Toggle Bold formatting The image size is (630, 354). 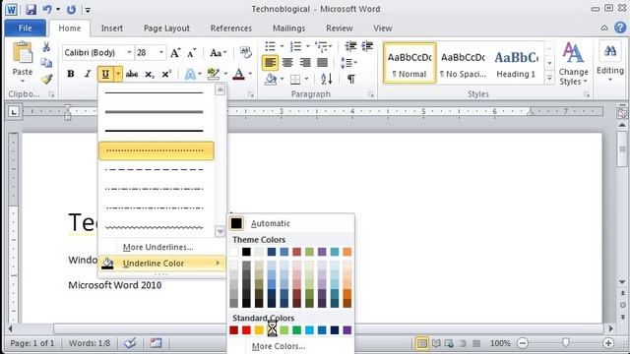coord(71,74)
